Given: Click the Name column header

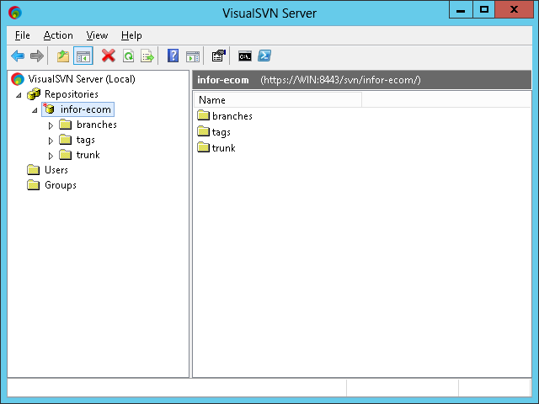Looking at the screenshot, I should (276, 100).
